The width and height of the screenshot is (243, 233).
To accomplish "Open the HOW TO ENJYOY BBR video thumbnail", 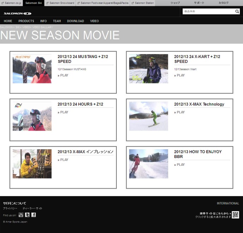I will coord(148,164).
